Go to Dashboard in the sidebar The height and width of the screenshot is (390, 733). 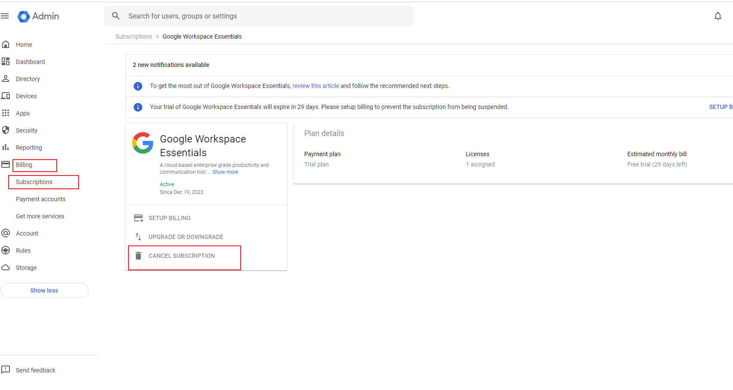pyautogui.click(x=31, y=62)
